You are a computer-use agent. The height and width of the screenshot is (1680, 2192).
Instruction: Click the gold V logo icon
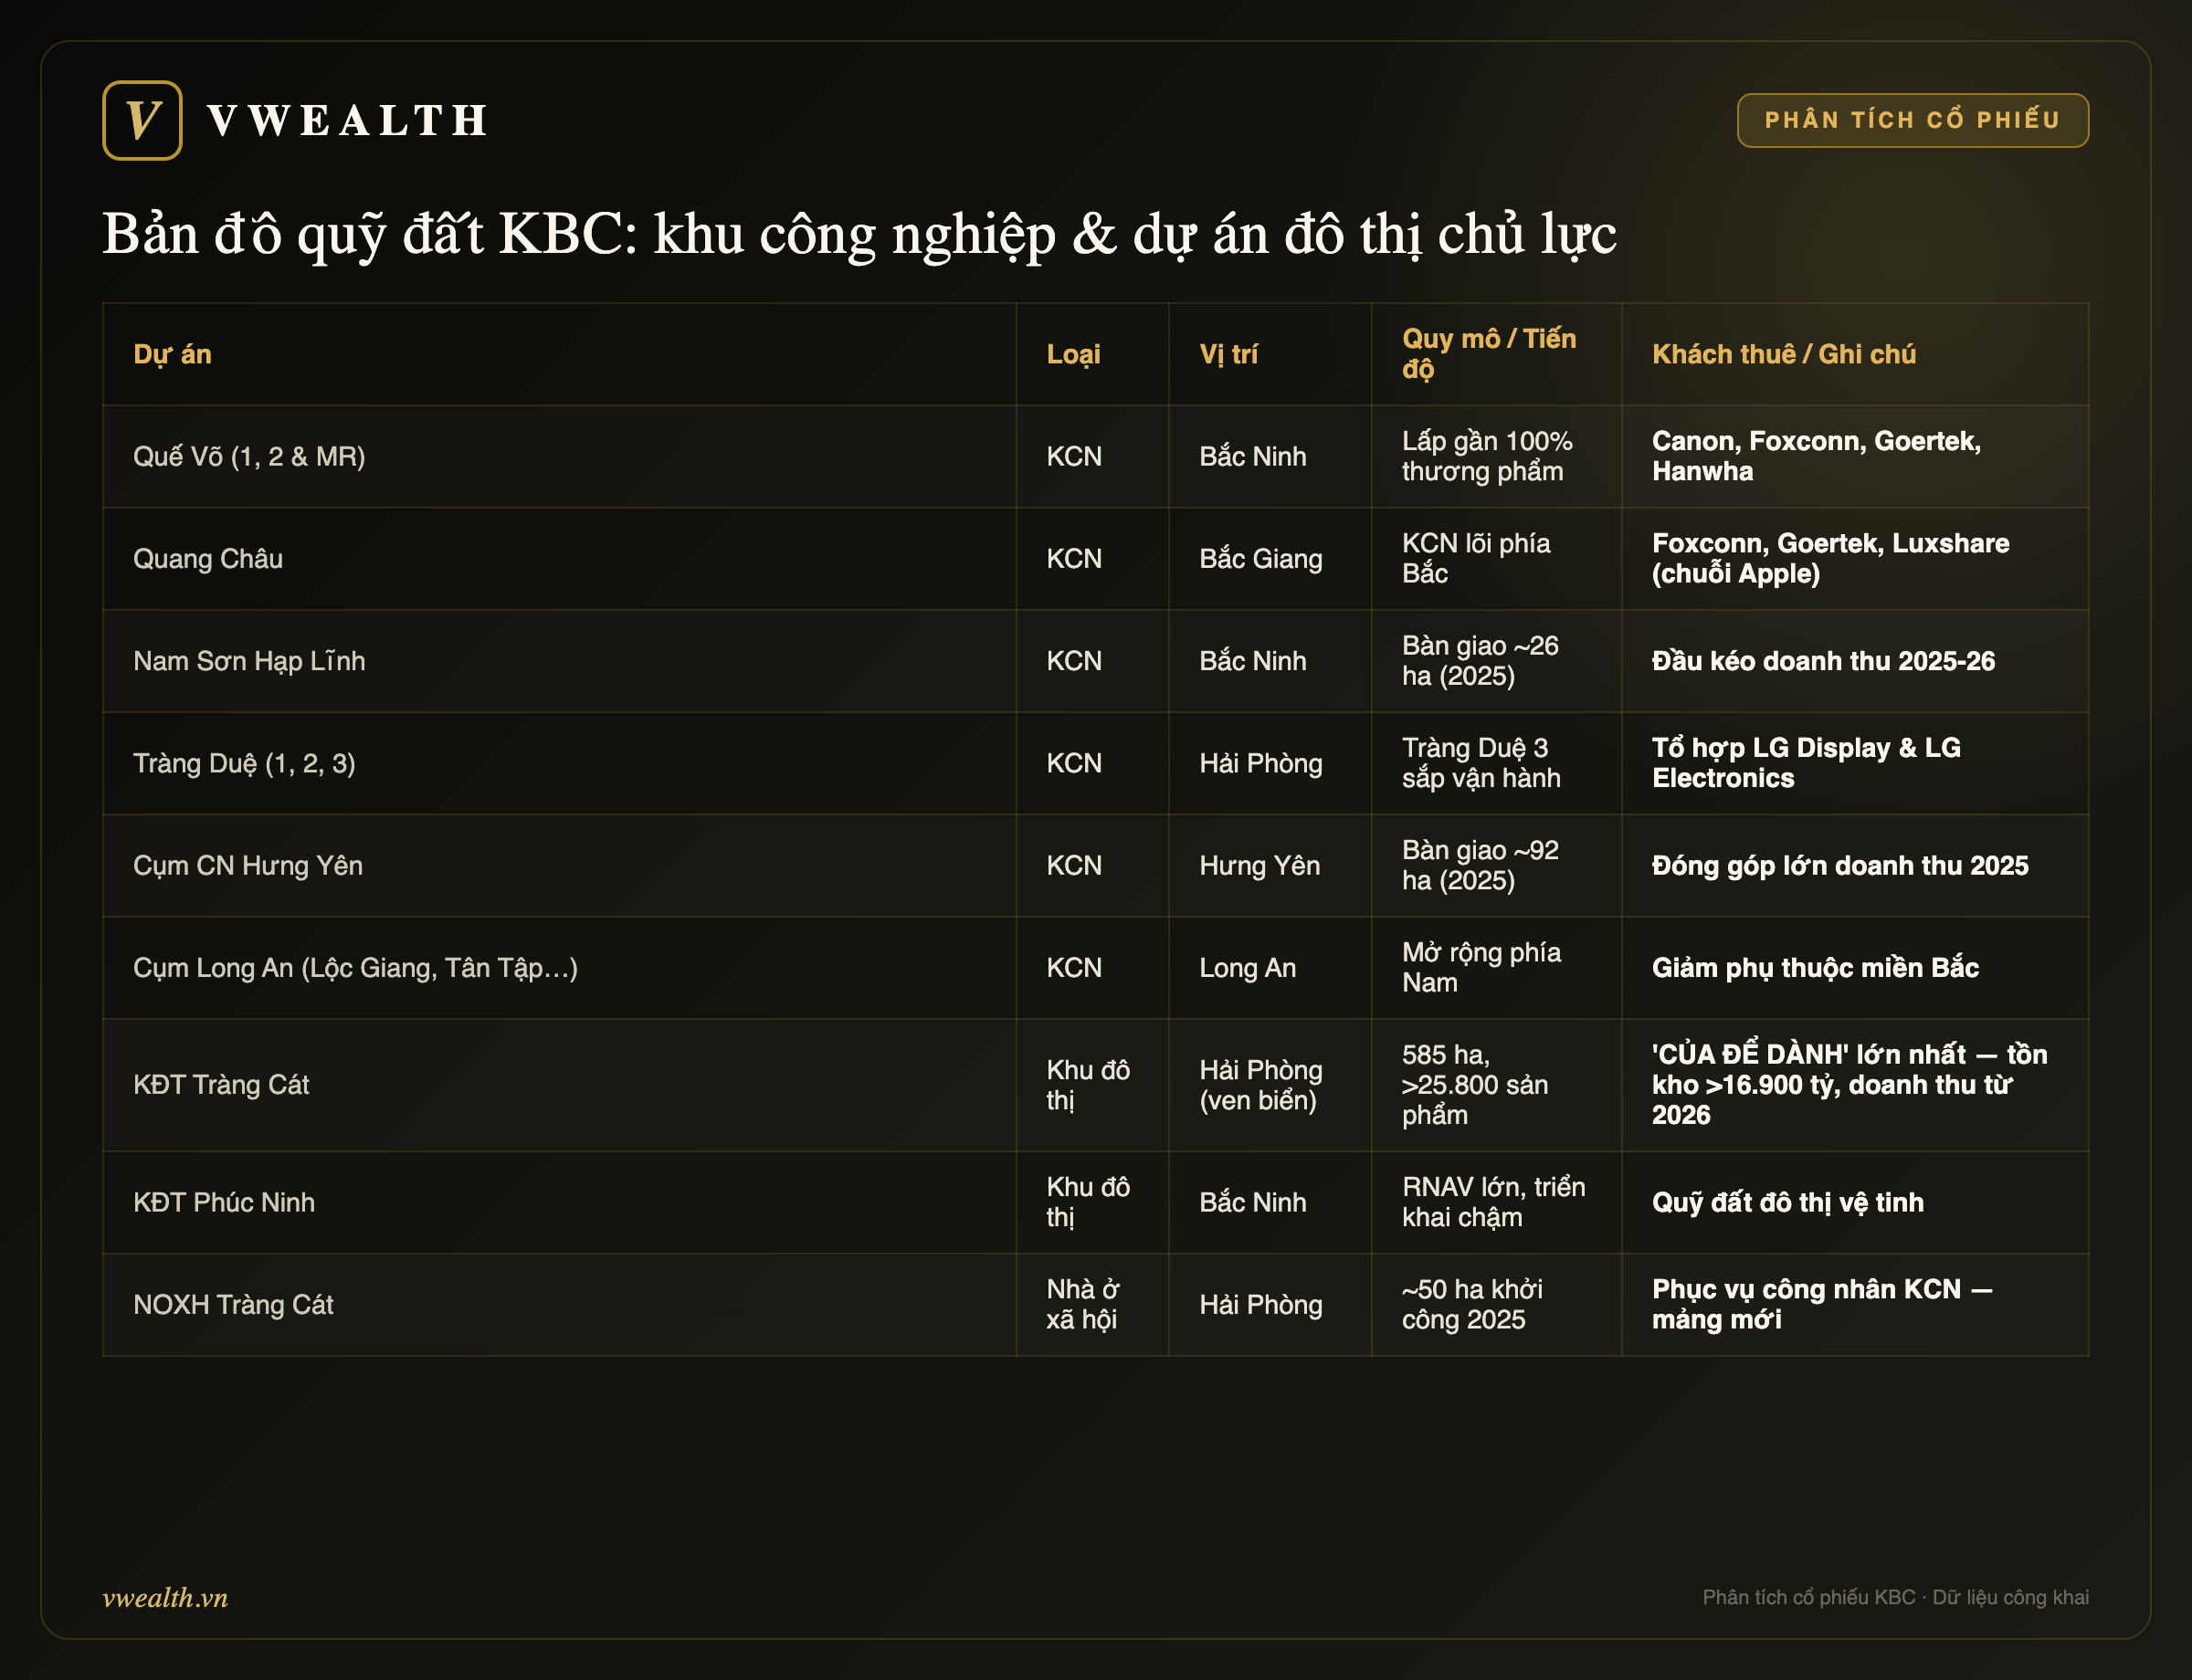click(142, 120)
